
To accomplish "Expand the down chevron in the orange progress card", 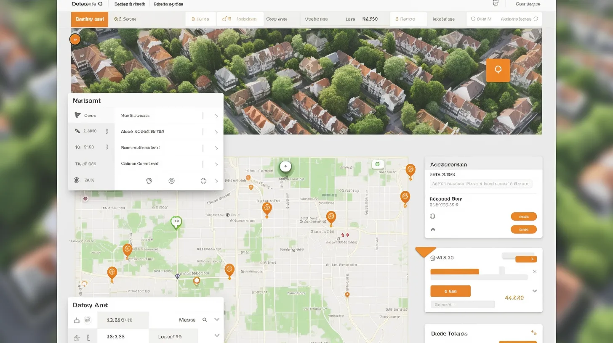I will (535, 291).
